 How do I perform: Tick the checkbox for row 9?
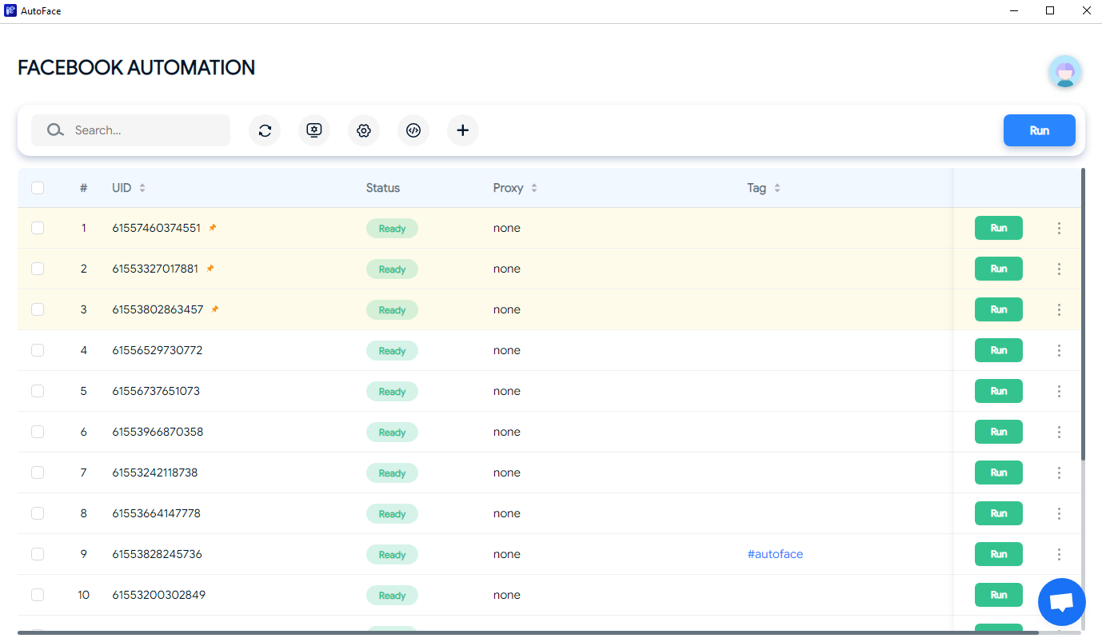[38, 554]
